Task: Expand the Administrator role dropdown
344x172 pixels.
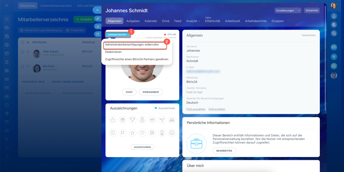Action: click(118, 35)
